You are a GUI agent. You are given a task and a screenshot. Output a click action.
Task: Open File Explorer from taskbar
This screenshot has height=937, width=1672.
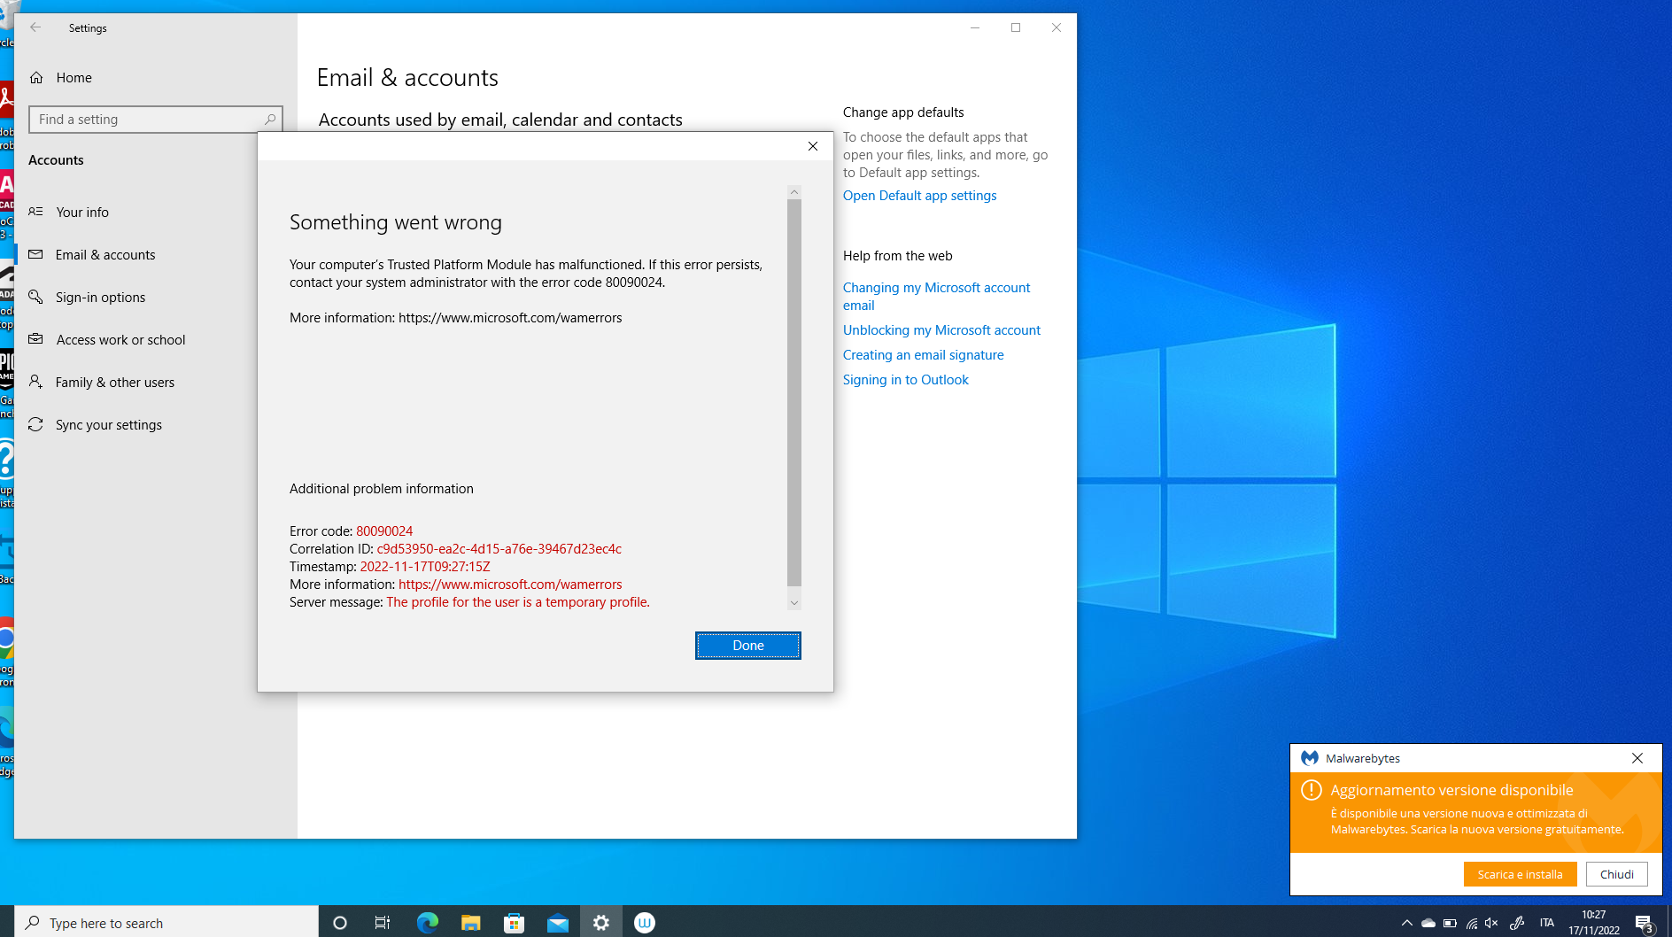(x=470, y=923)
